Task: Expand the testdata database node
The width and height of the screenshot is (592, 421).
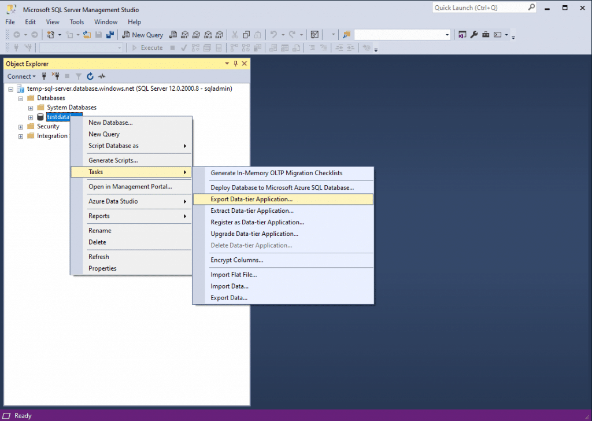Action: [31, 117]
